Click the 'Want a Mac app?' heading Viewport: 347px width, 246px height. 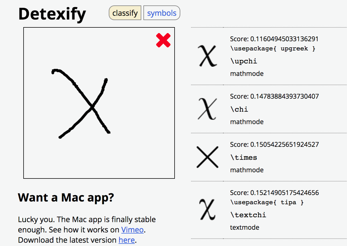point(66,198)
